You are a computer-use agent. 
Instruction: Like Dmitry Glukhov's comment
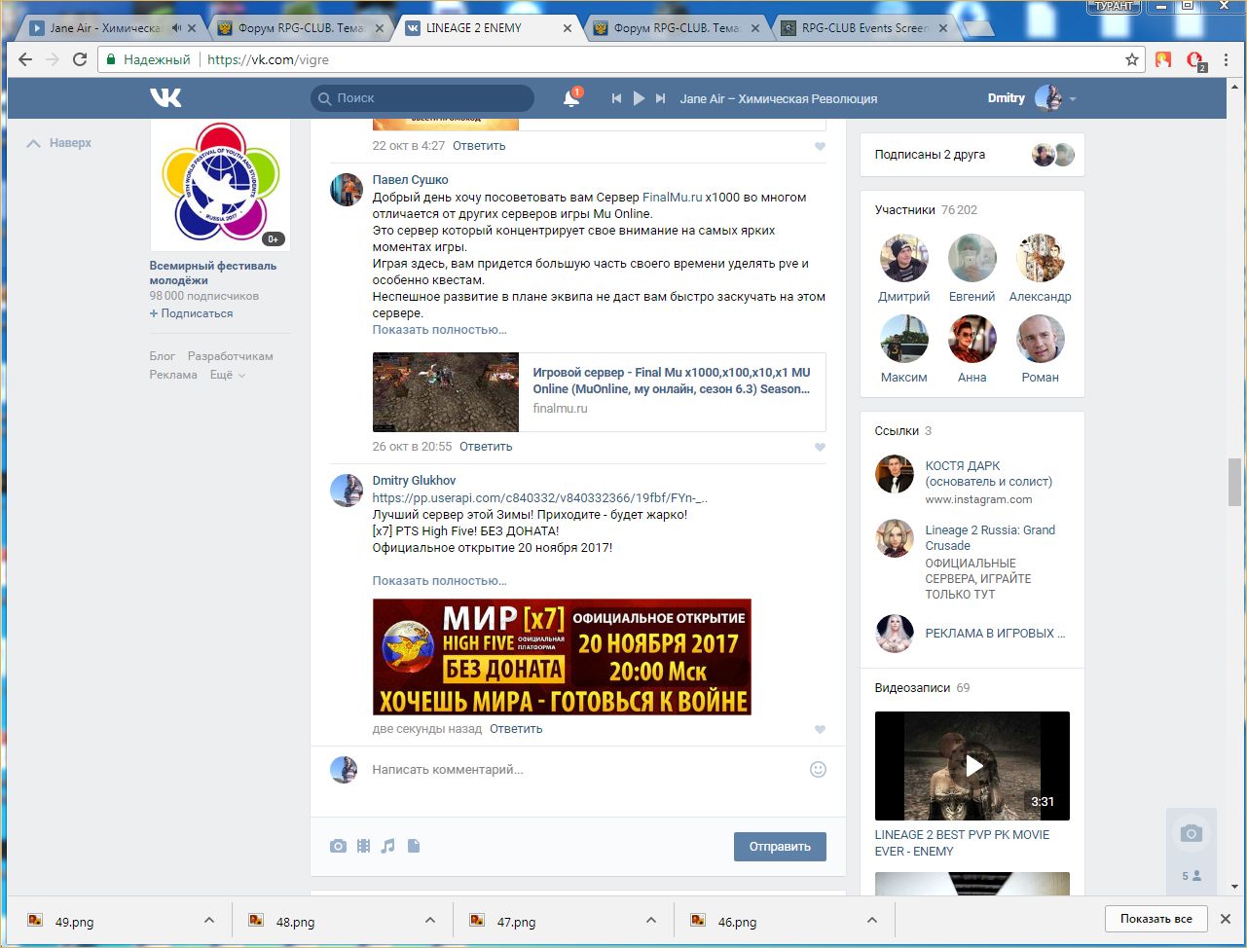pos(820,729)
